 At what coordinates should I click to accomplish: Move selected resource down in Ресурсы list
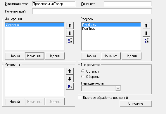pyautogui.click(x=146, y=34)
